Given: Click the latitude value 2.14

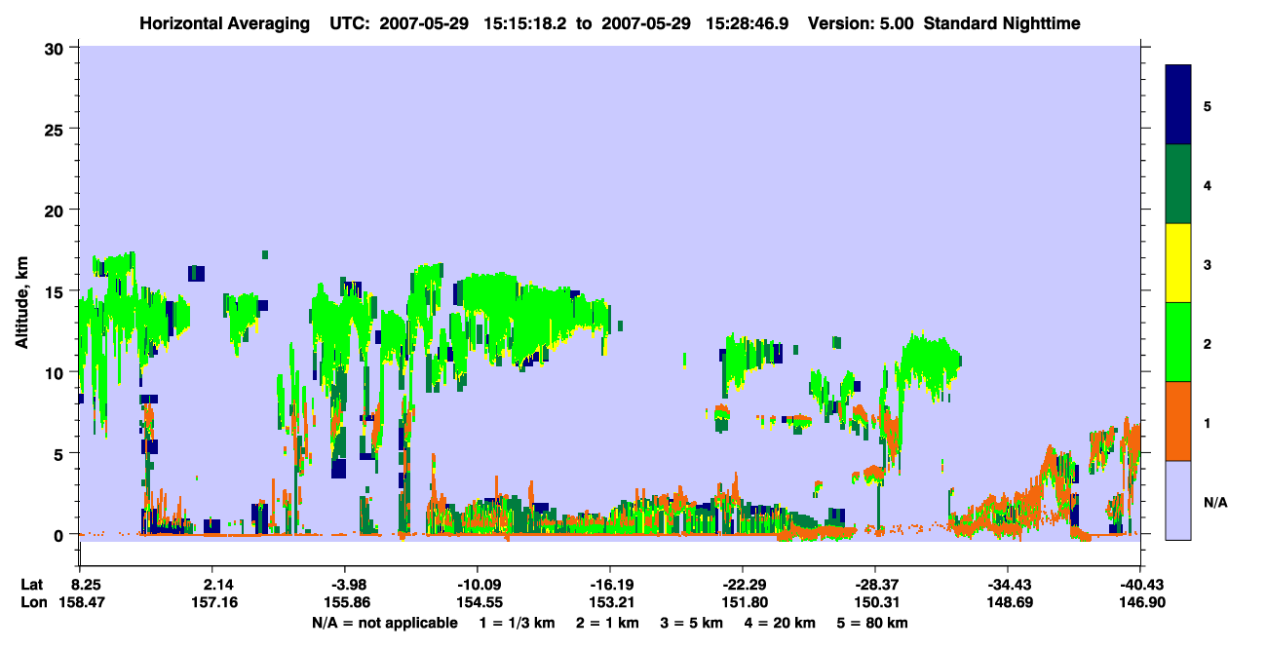Looking at the screenshot, I should 217,585.
